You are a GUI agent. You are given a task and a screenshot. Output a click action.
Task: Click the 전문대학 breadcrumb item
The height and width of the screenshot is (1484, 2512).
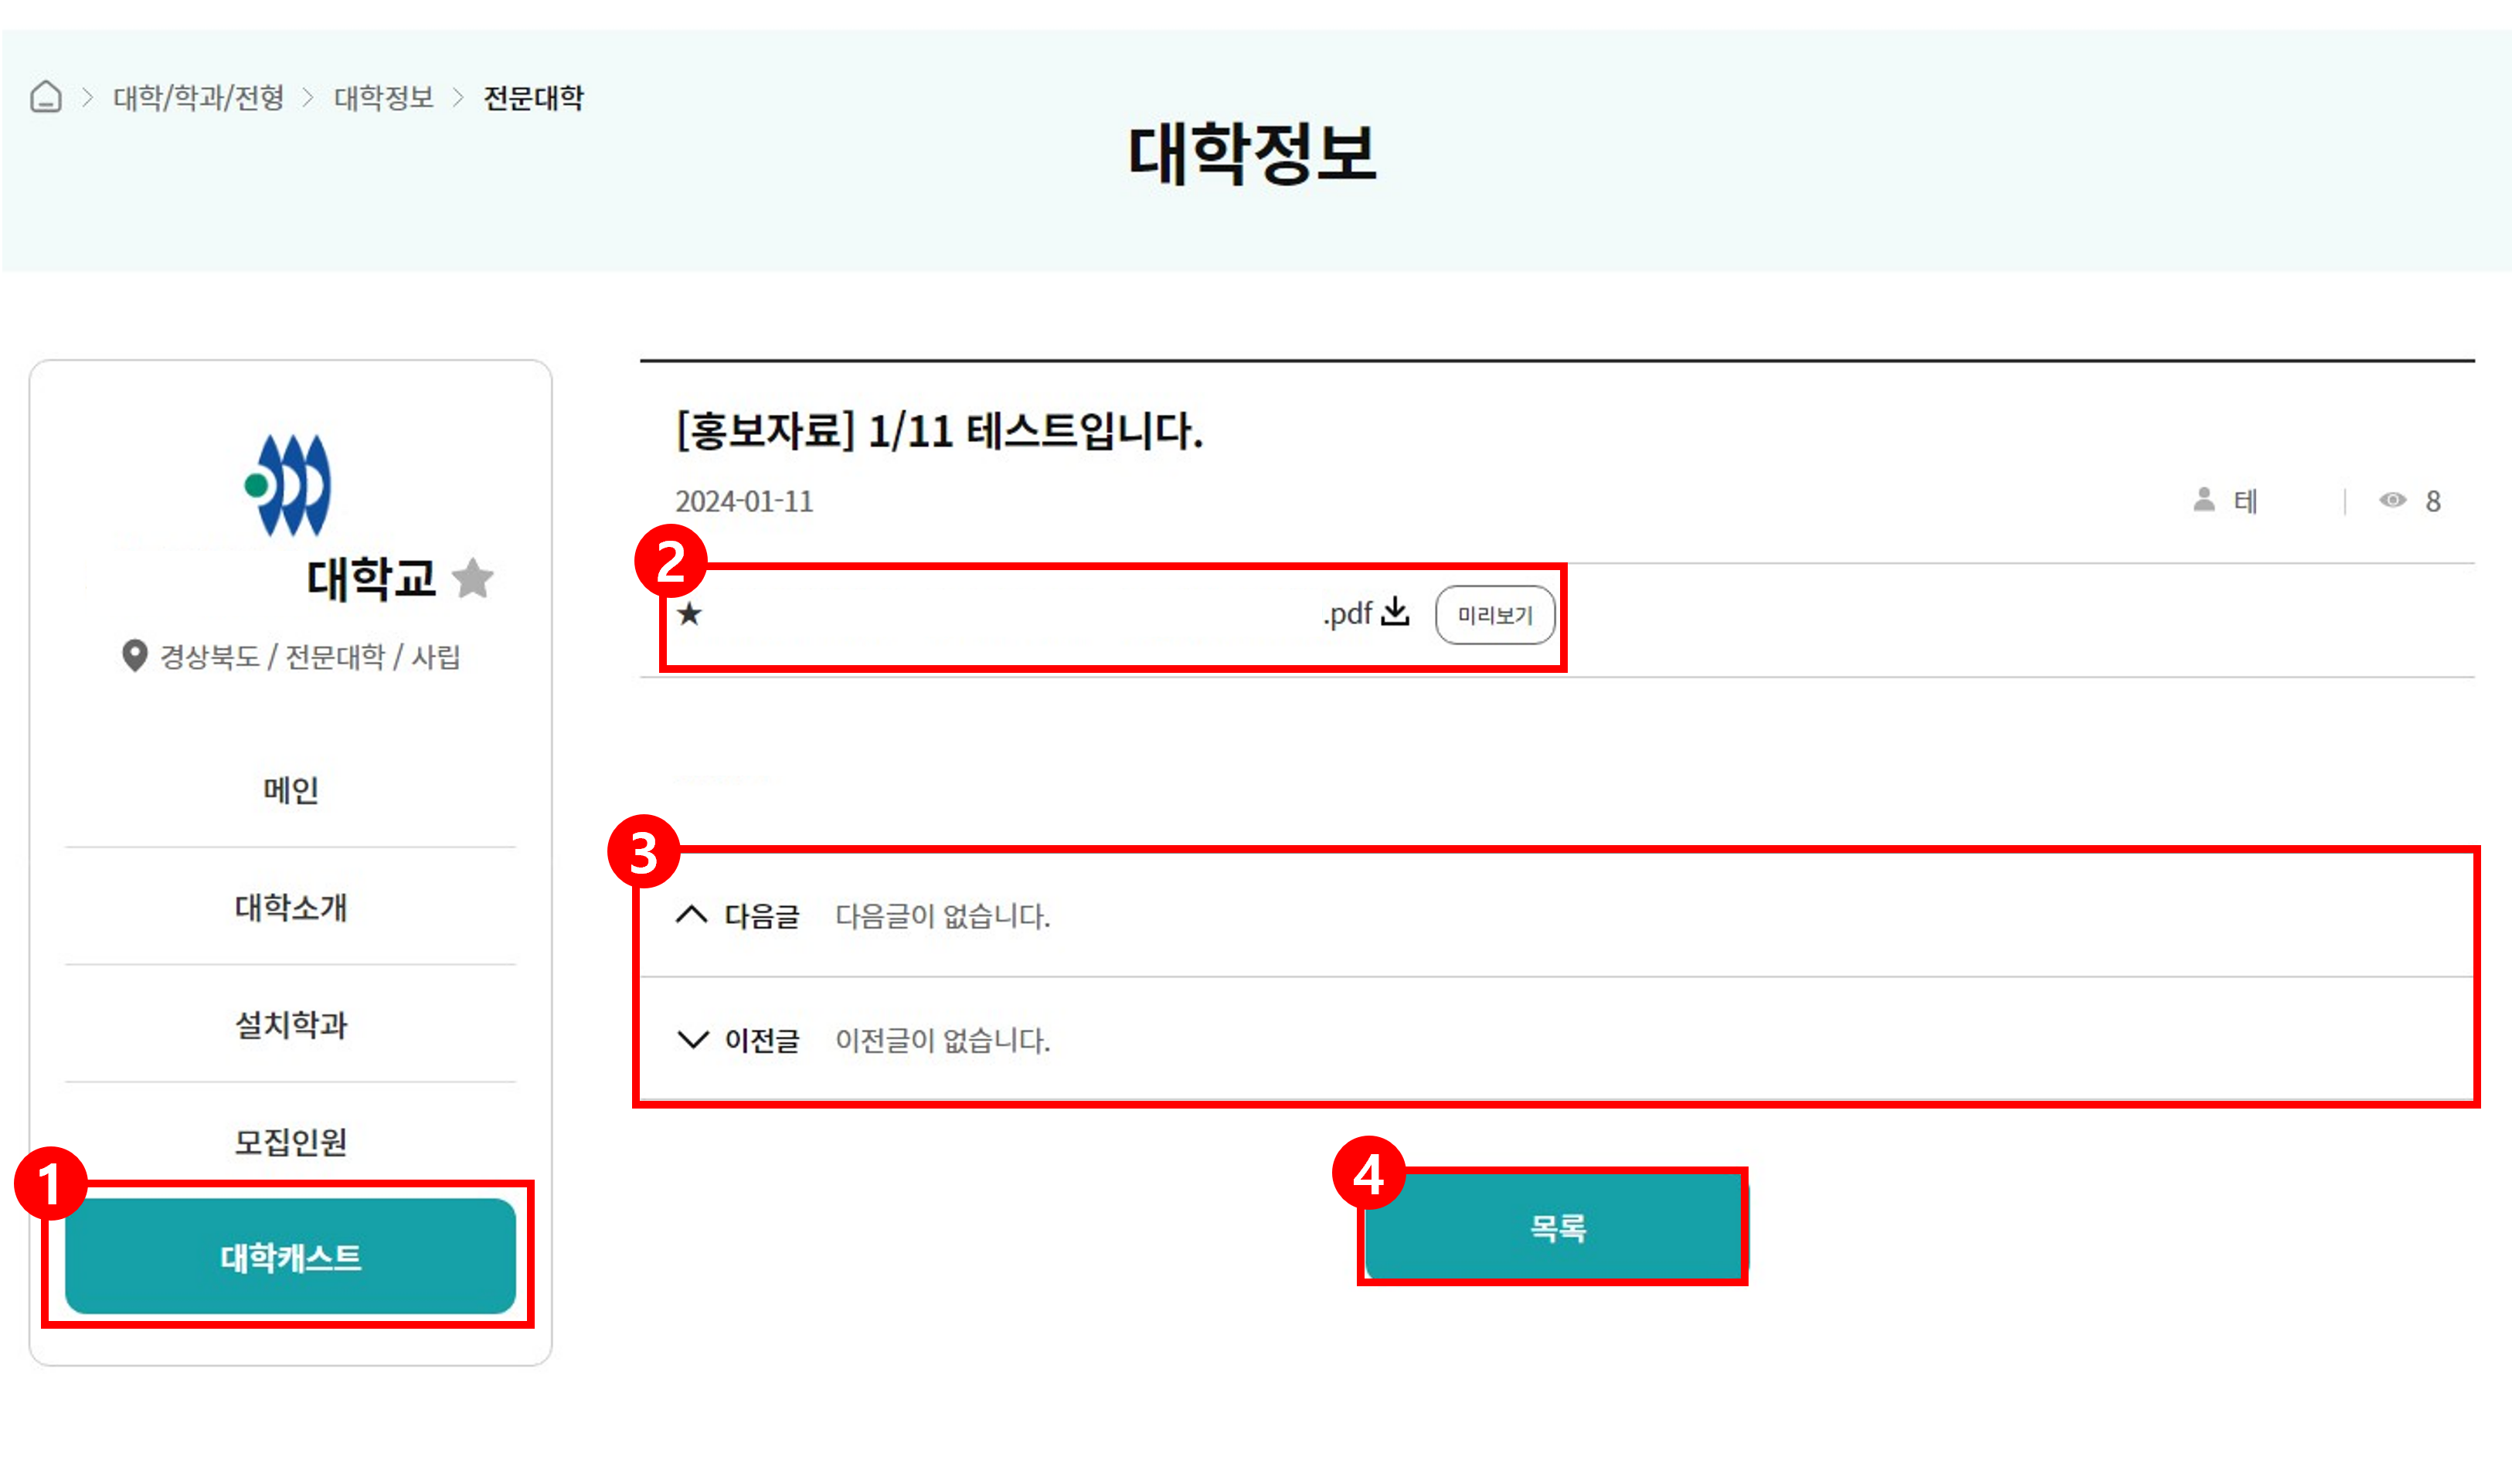[x=533, y=98]
